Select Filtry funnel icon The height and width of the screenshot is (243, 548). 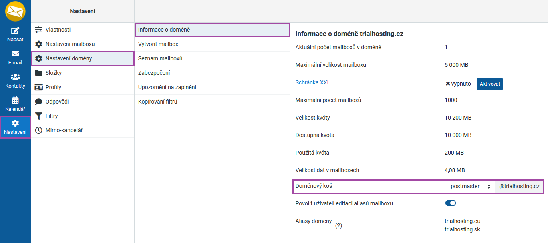click(x=38, y=116)
